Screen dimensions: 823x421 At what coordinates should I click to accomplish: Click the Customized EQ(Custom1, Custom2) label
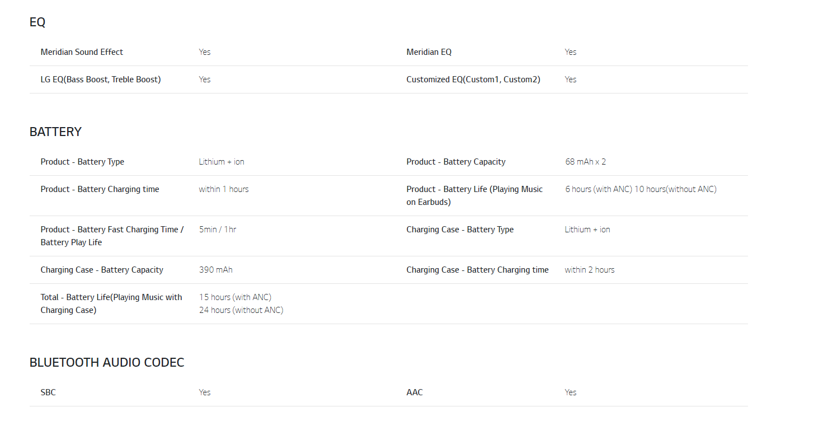(x=473, y=79)
